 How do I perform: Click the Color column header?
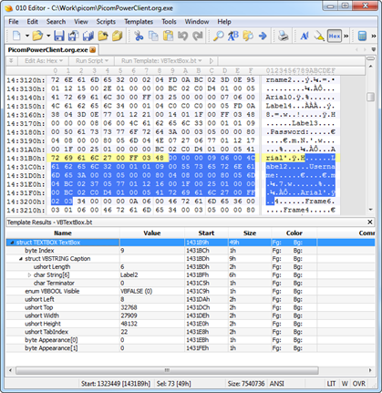tap(294, 233)
